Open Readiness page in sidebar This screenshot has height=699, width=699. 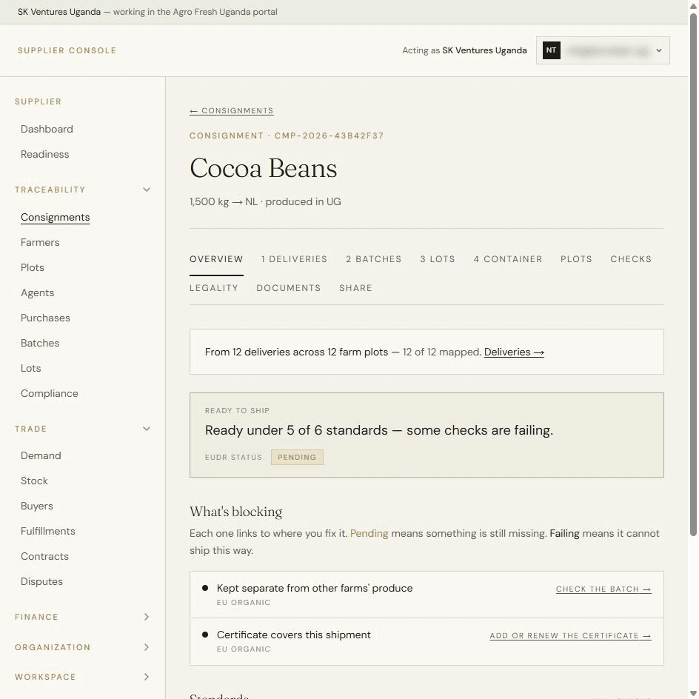point(45,154)
